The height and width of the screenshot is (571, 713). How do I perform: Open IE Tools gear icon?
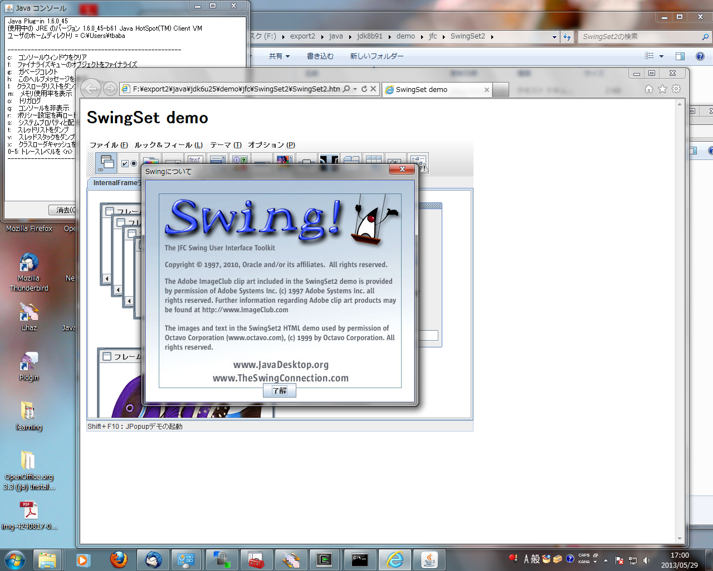(676, 89)
